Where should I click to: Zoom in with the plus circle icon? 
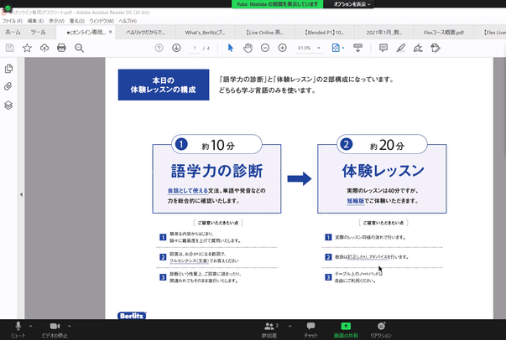282,48
